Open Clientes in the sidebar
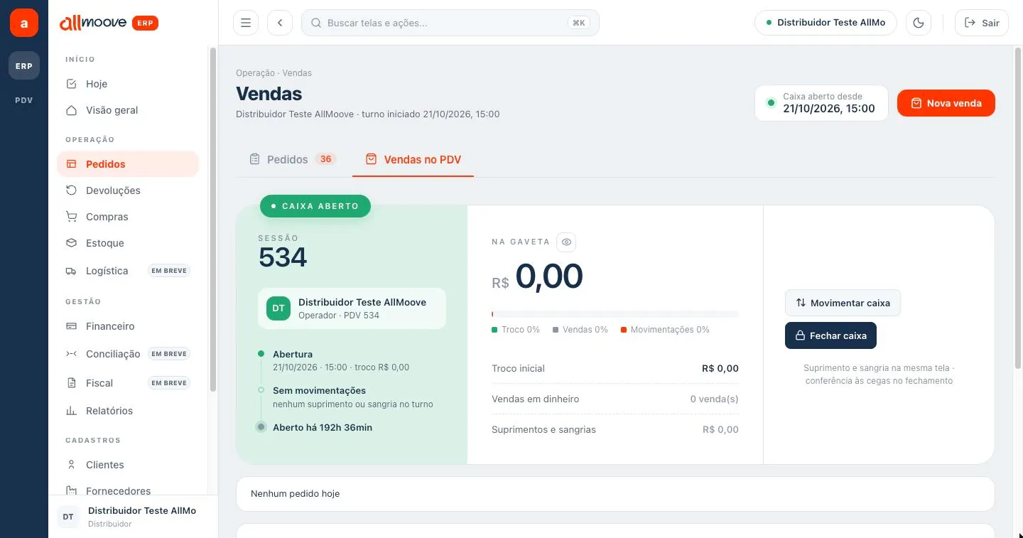 click(x=128, y=465)
